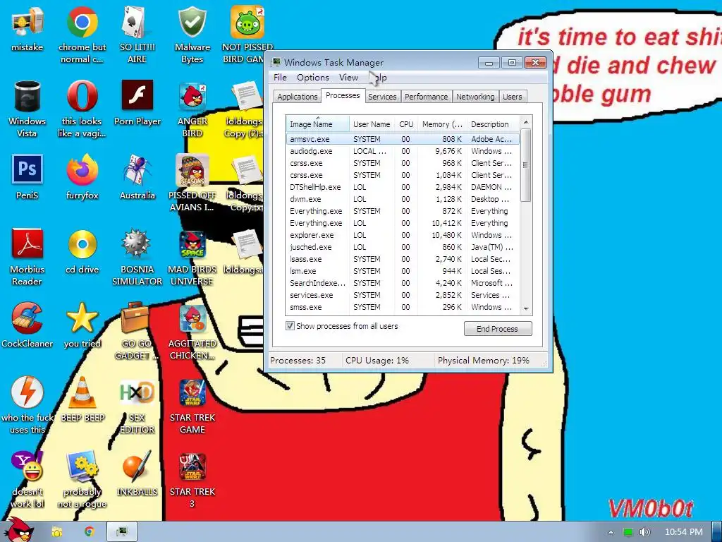Uncheck 'Show processes from all users'

(x=290, y=326)
